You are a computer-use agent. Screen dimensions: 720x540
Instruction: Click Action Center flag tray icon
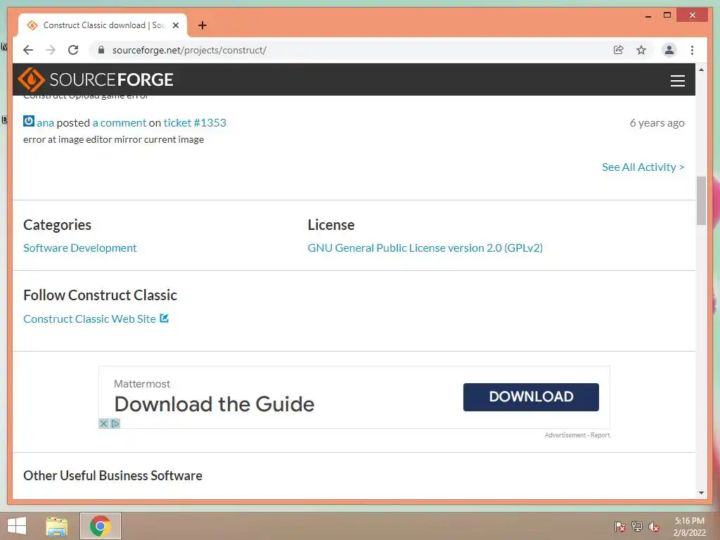point(620,527)
